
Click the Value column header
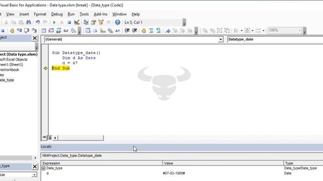click(223, 163)
